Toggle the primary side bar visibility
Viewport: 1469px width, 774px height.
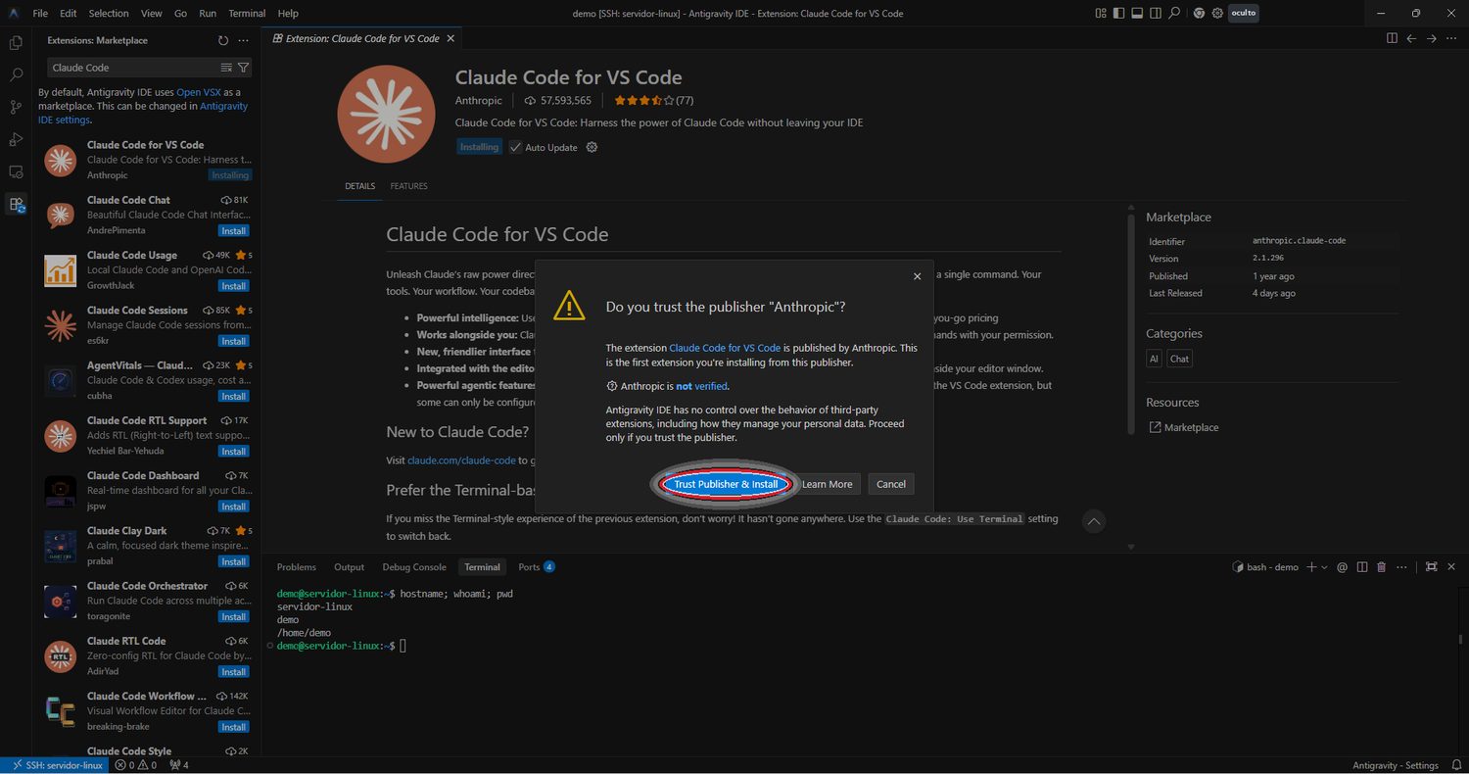[x=1118, y=13]
